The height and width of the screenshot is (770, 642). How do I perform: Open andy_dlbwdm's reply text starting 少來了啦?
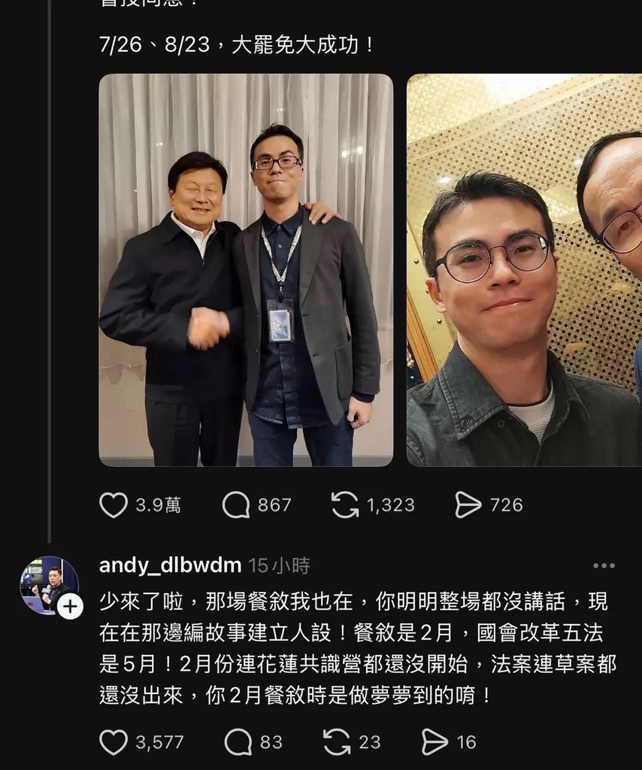click(x=357, y=648)
